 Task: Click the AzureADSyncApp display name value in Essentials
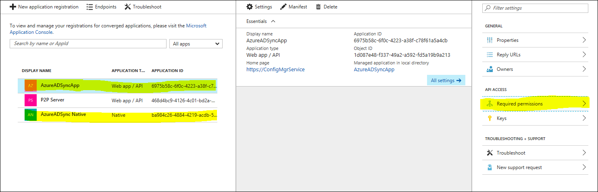tap(267, 41)
